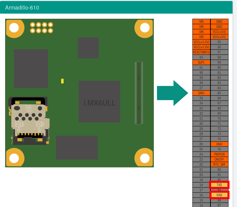Click the vertical board-to-board connector
Image resolution: width=237 pixels, height=207 pixels.
pos(138,93)
